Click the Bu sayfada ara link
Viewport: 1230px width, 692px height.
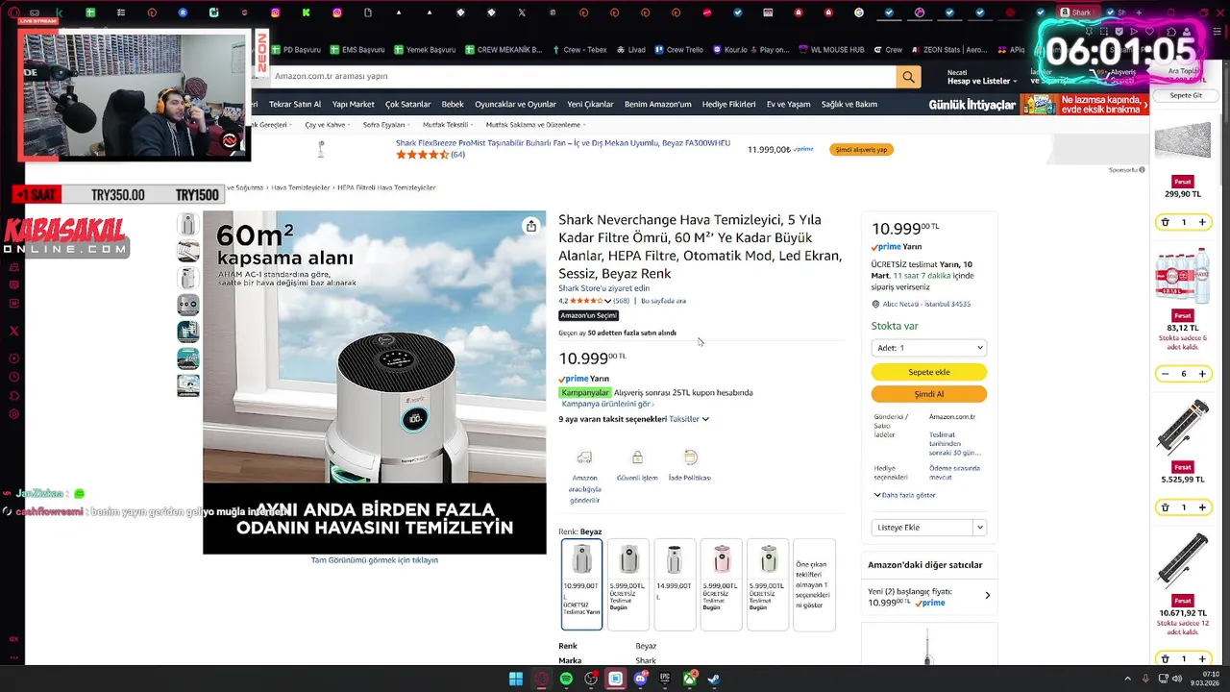click(663, 301)
